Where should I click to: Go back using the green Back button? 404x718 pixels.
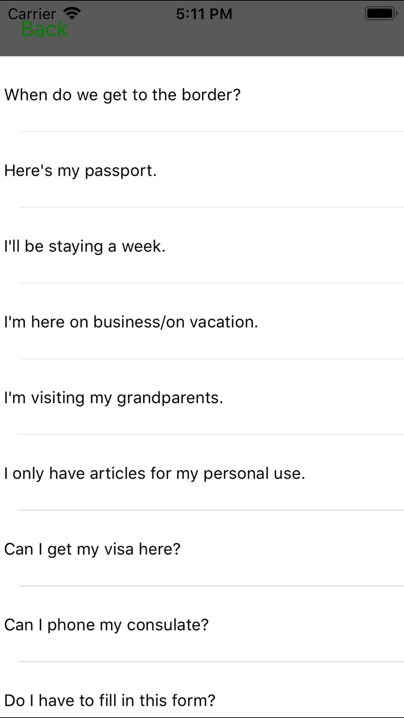point(44,29)
